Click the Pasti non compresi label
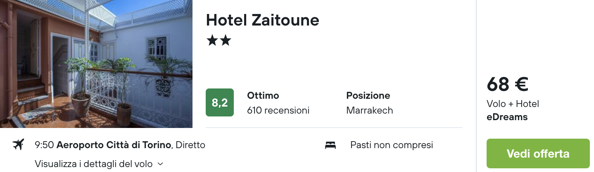Image resolution: width=594 pixels, height=172 pixels. (x=392, y=145)
